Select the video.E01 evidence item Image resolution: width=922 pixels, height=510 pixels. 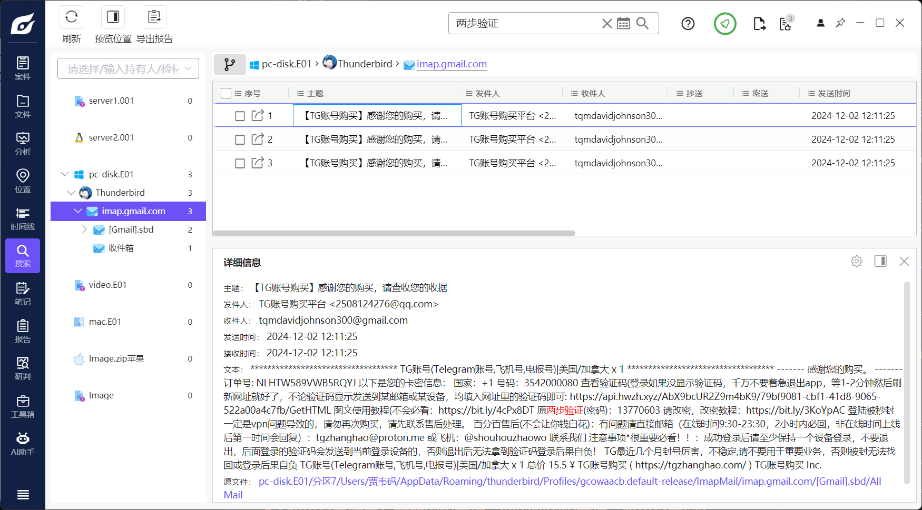[128, 285]
